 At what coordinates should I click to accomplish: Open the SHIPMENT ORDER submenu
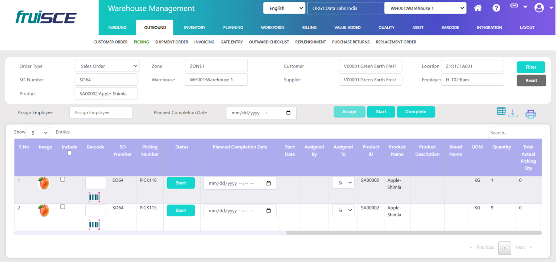[172, 42]
